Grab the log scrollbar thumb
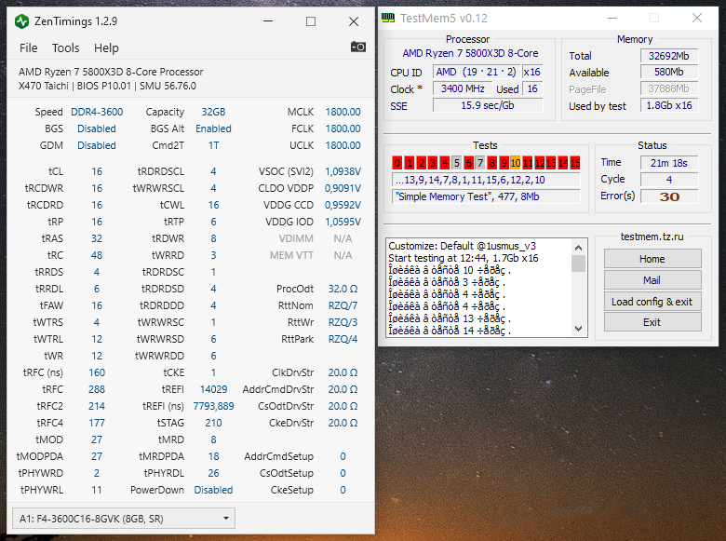726x541 pixels. (x=578, y=264)
